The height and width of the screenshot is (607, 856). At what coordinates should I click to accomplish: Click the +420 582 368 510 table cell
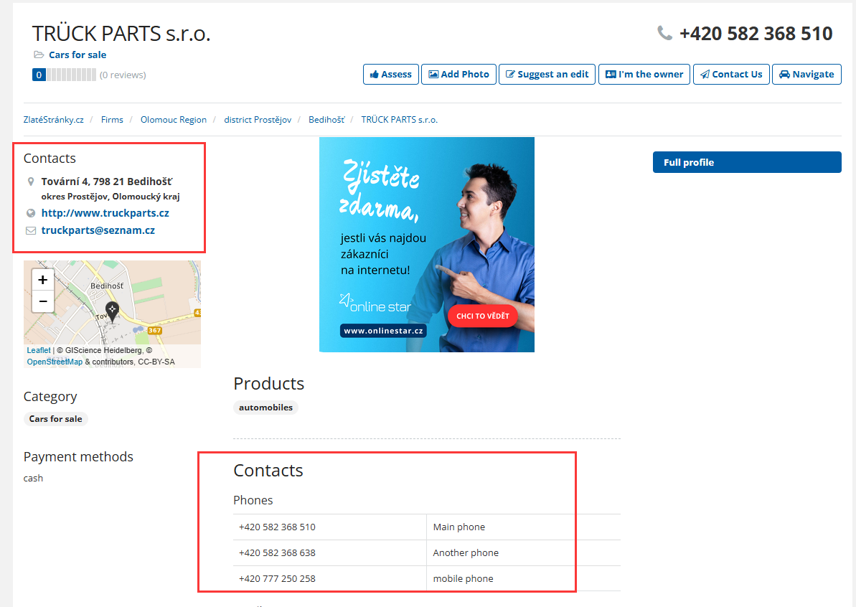click(330, 527)
